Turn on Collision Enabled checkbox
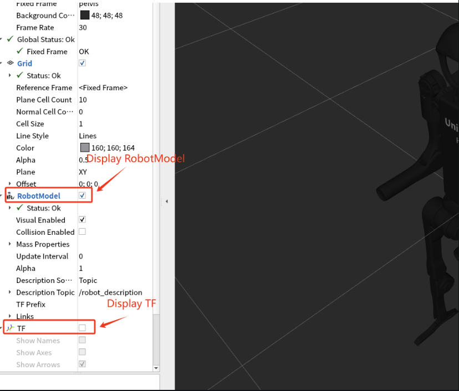Screen dimensions: 459x391 [82, 231]
